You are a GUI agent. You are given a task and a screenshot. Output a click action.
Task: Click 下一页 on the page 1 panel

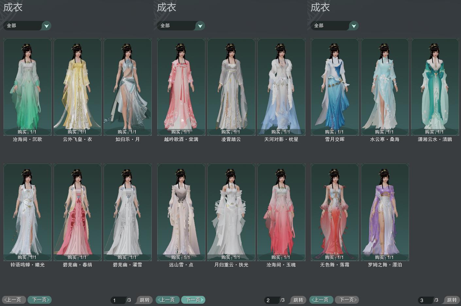click(40, 300)
